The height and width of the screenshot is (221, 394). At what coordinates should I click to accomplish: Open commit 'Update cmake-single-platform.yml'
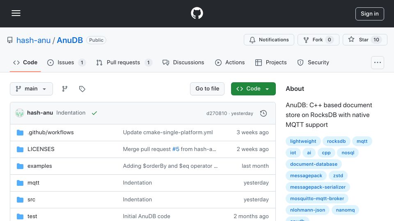pyautogui.click(x=168, y=132)
